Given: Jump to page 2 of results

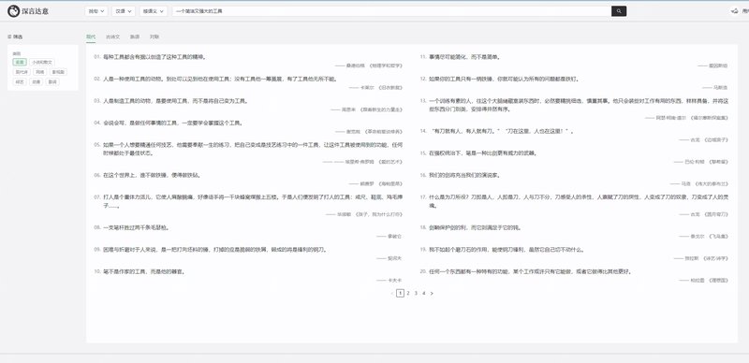Looking at the screenshot, I should (x=408, y=293).
